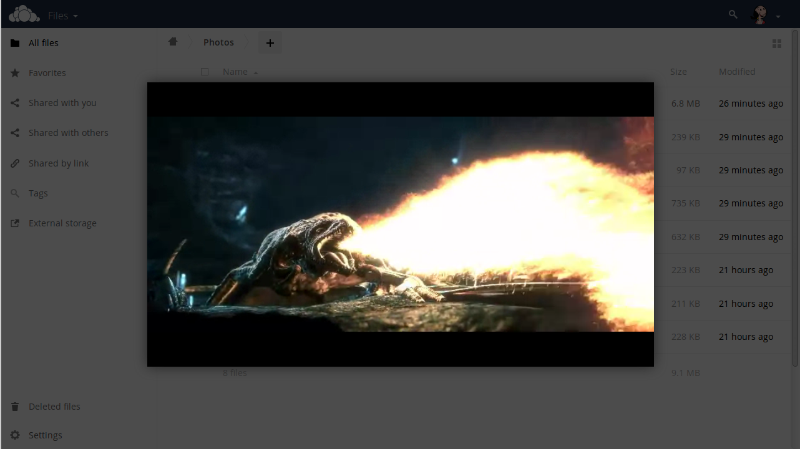Open Favorites star item
This screenshot has width=800, height=449.
tap(47, 73)
